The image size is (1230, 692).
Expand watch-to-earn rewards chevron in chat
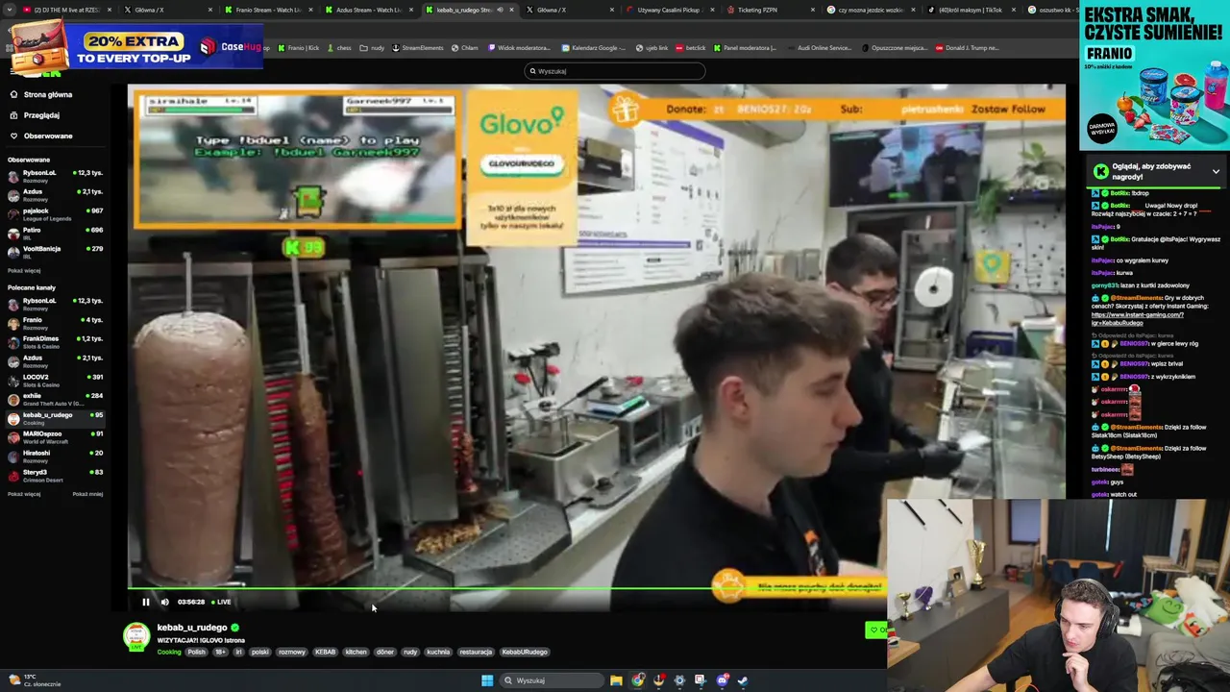pyautogui.click(x=1216, y=172)
